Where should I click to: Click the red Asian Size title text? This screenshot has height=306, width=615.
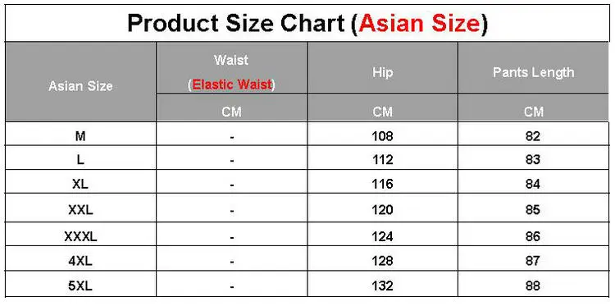click(x=419, y=24)
